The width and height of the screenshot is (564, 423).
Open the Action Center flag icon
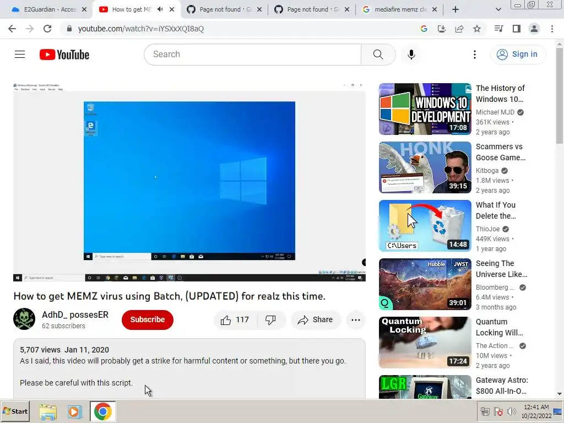click(x=498, y=411)
